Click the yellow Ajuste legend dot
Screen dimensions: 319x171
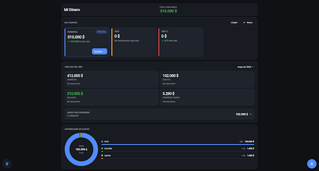click(x=102, y=156)
